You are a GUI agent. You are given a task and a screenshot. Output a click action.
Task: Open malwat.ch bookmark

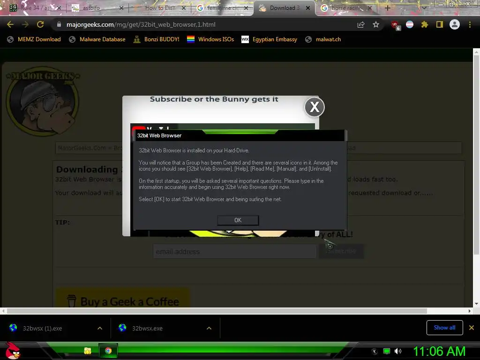click(x=323, y=39)
